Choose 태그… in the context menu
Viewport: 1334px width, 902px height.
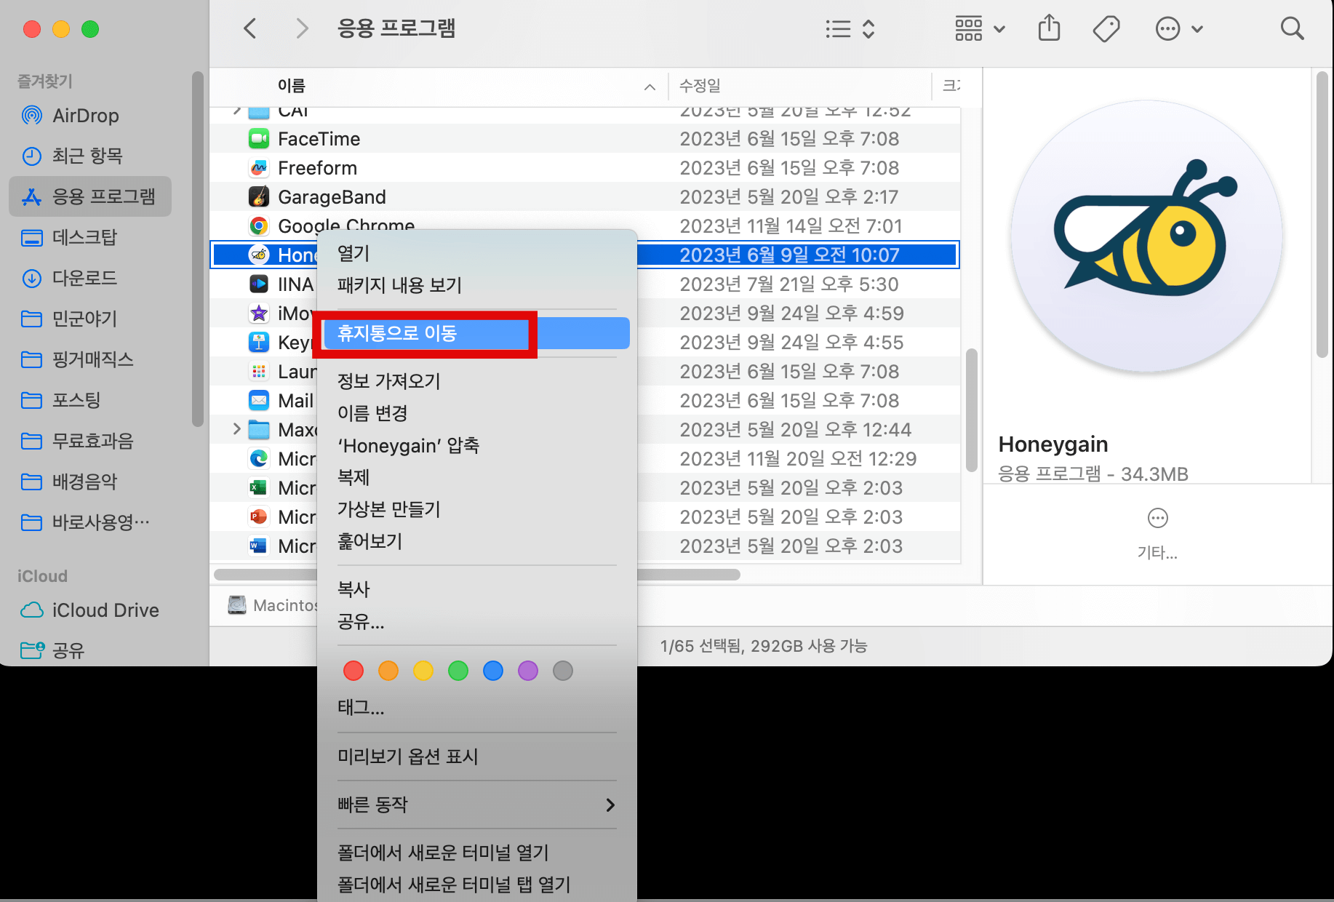click(477, 707)
